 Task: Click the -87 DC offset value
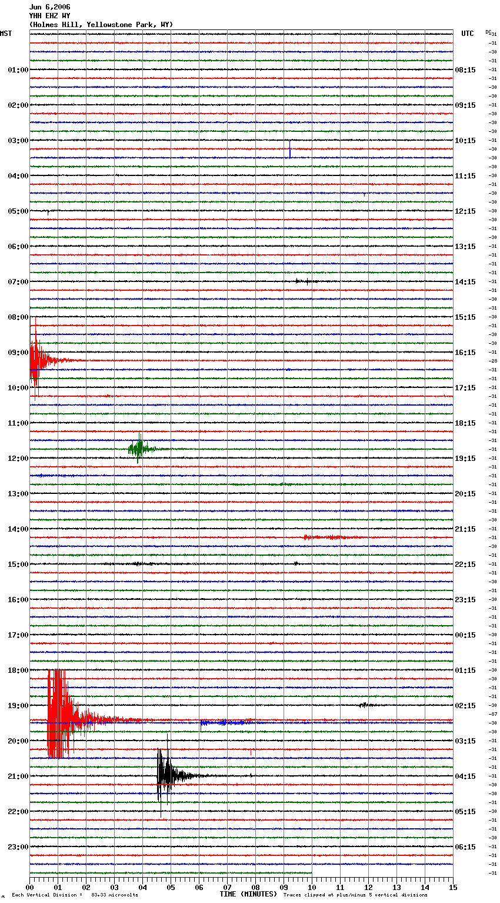(493, 714)
